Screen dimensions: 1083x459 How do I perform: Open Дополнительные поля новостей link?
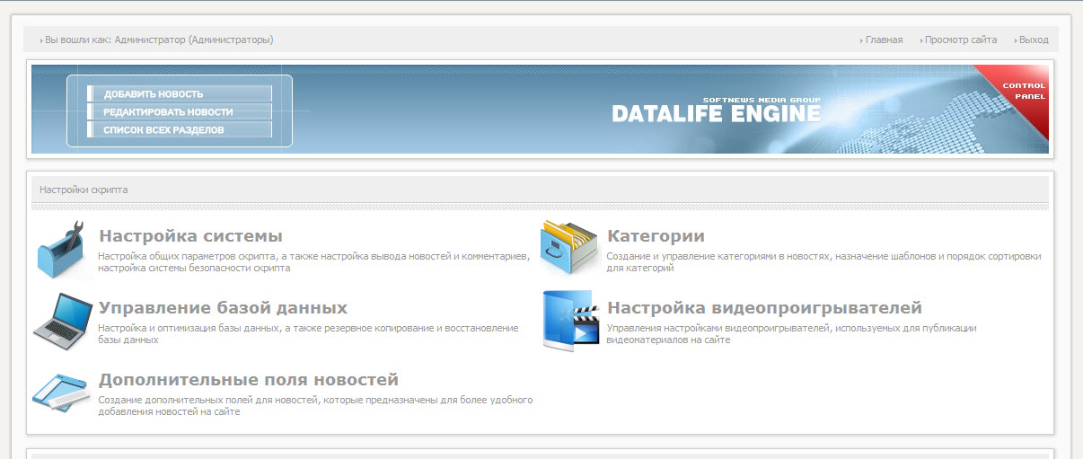[249, 380]
